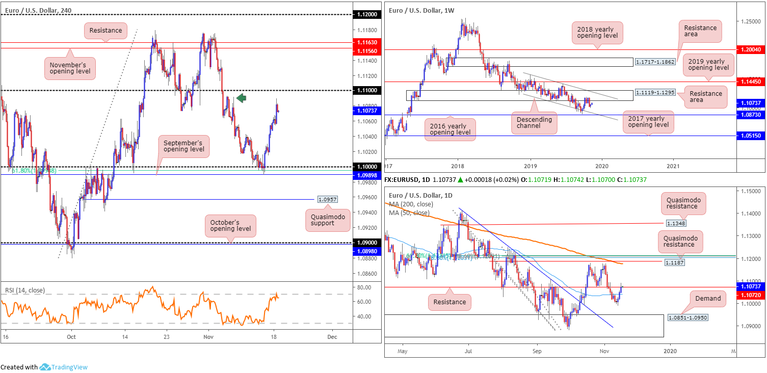This screenshot has width=767, height=373.
Task: Click the 'November's opening level' callout
Action: pos(70,67)
